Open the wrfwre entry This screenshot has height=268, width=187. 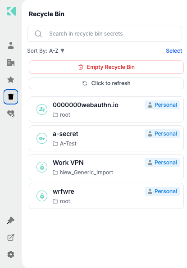(106, 196)
